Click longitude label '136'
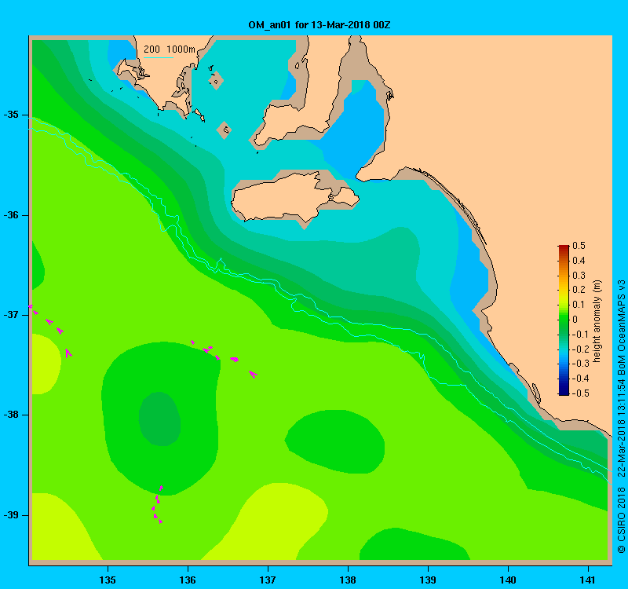The width and height of the screenshot is (628, 589). coord(188,580)
